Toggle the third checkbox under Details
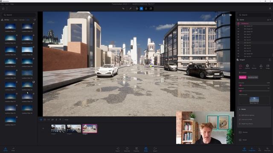 [240, 124]
